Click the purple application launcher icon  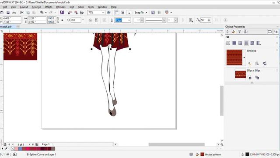click(62, 12)
